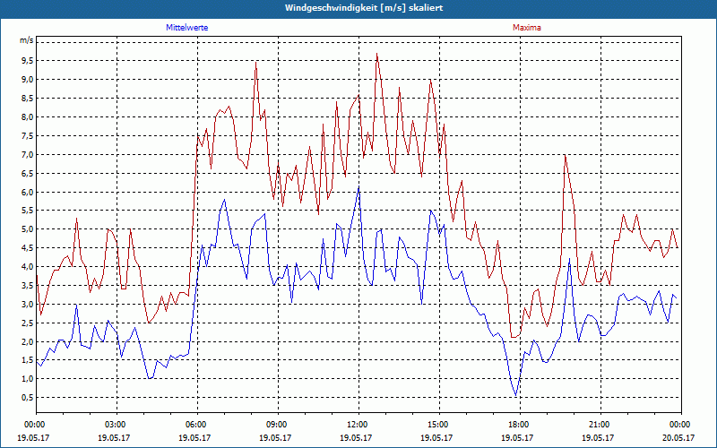Click the 9,0 y-axis value
The width and height of the screenshot is (717, 448).
(x=28, y=80)
